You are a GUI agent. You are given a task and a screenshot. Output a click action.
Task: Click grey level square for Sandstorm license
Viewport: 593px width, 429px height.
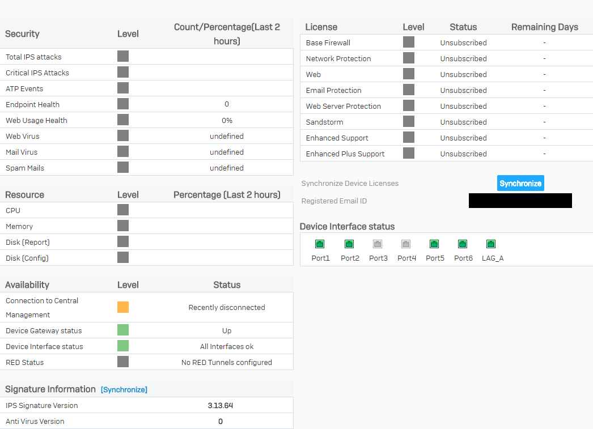click(x=408, y=121)
